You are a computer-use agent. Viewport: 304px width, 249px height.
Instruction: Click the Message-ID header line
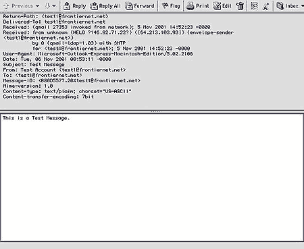(x=72, y=80)
